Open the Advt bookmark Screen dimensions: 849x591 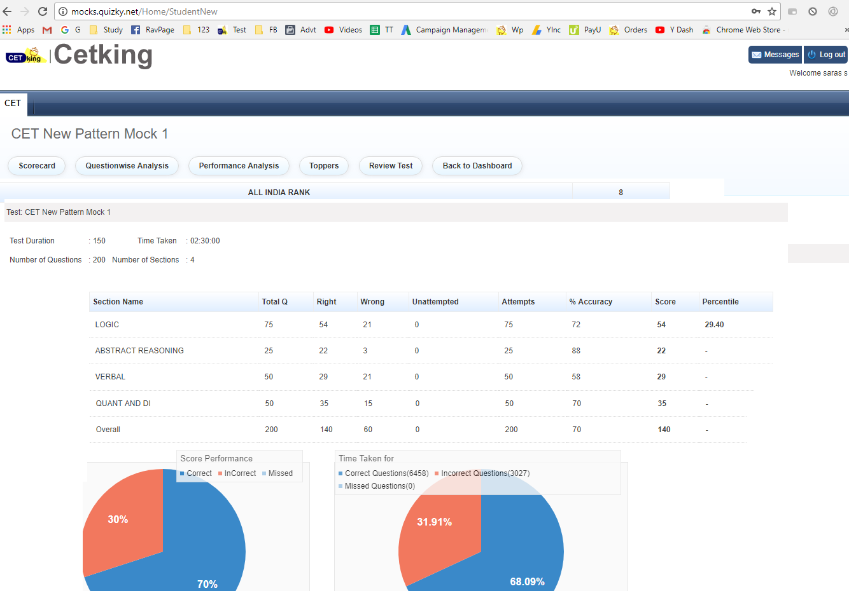coord(300,30)
